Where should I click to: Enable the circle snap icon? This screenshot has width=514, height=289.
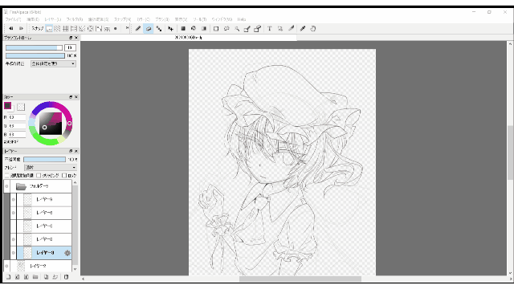coord(91,29)
